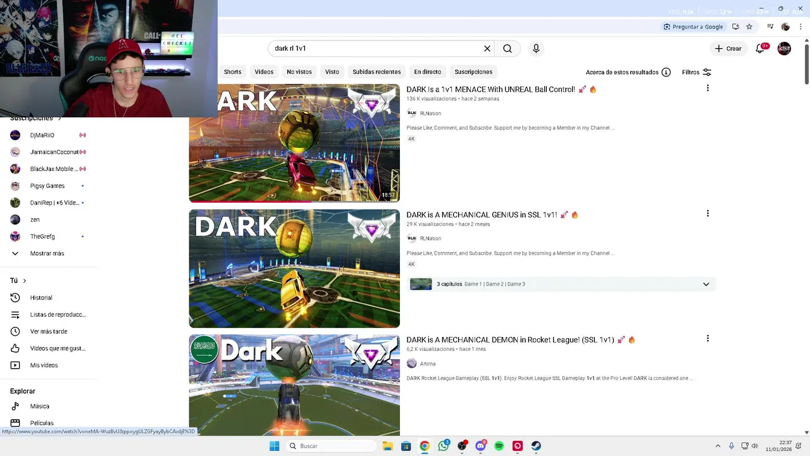The image size is (810, 456).
Task: Open Vídeos que me gustan
Action: (48, 348)
